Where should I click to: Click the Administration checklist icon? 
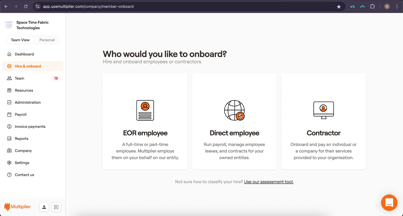9,102
